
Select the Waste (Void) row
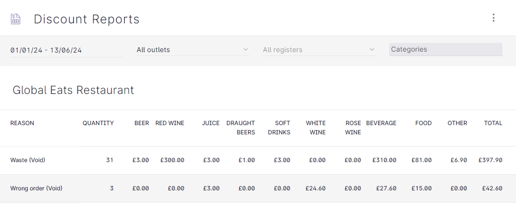click(x=258, y=160)
